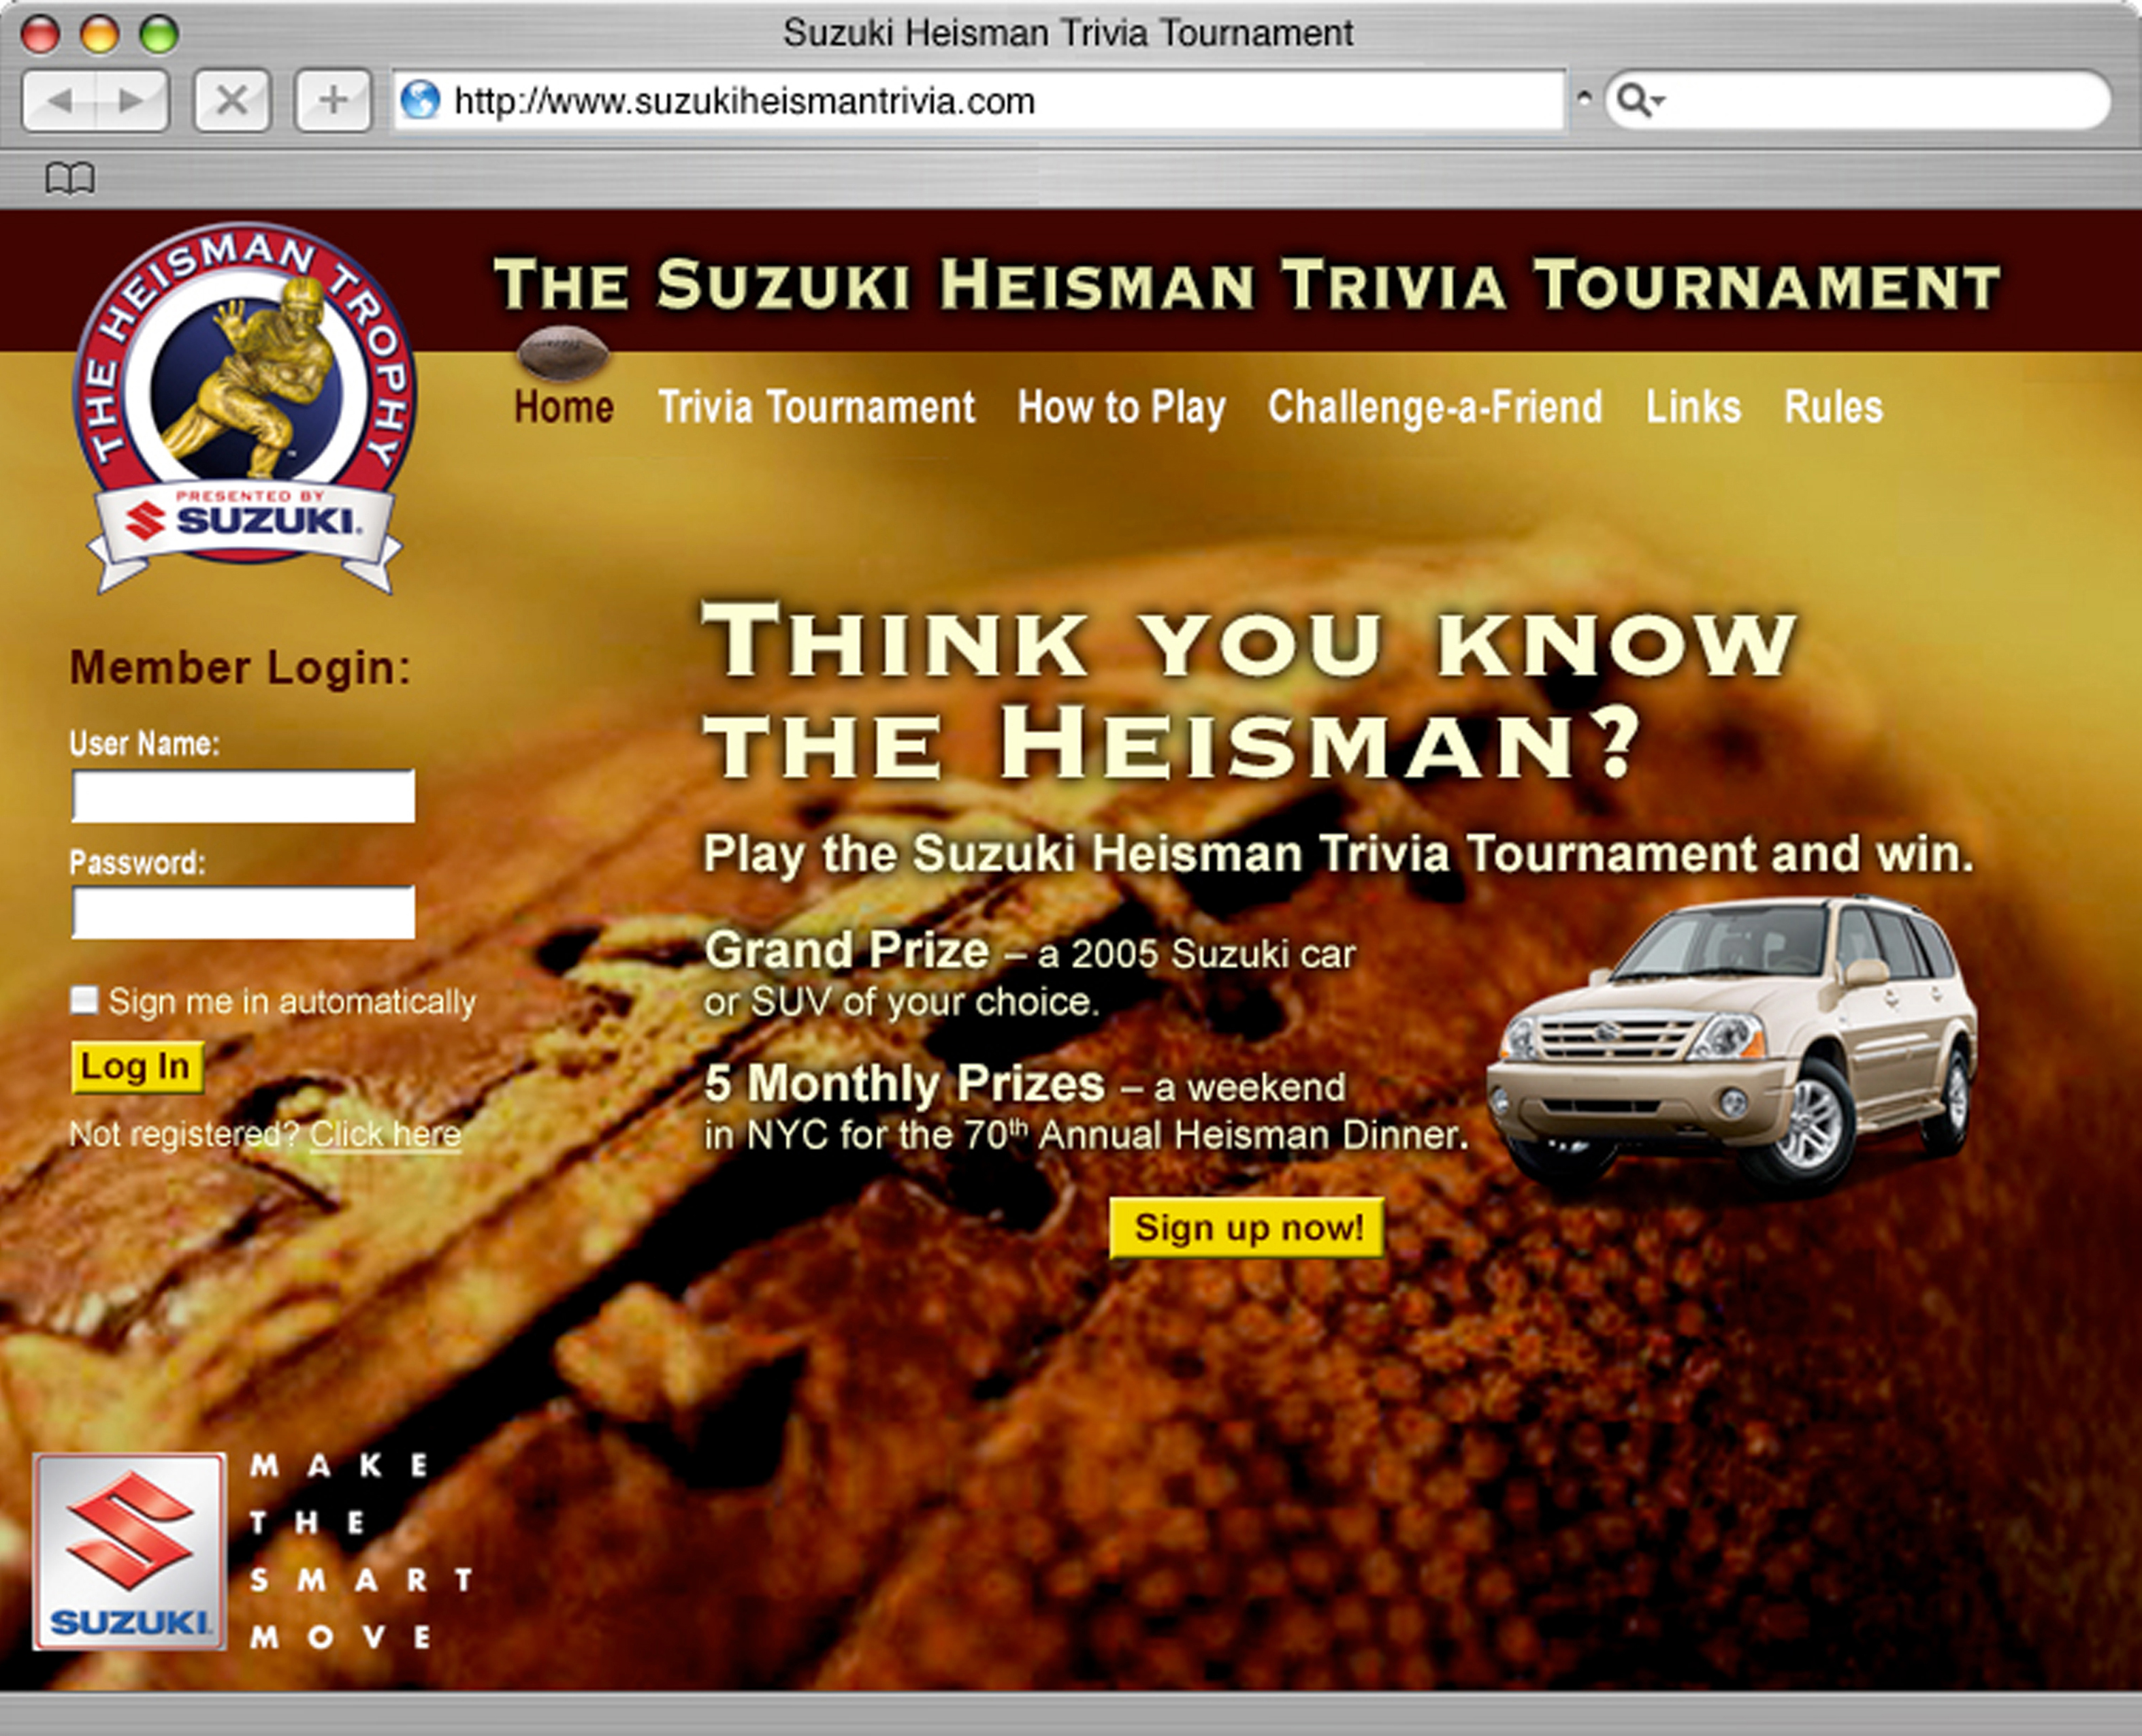Click the red window close button
2142x1736 pixels.
click(41, 35)
